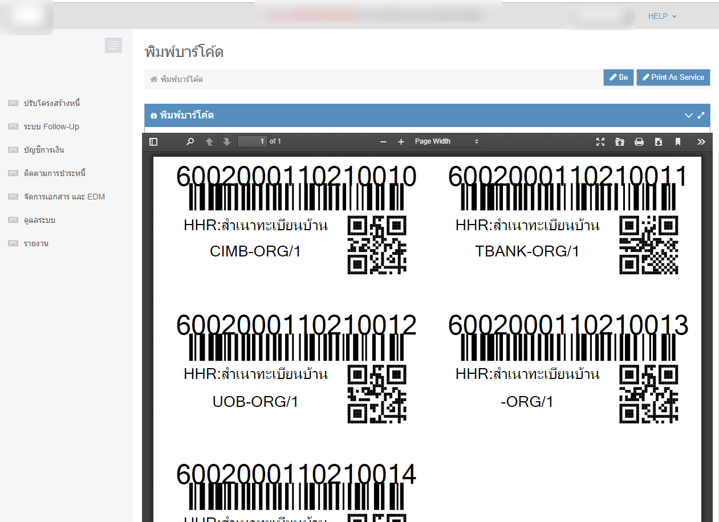719x522 pixels.
Task: Click breadcrumb text พิมพ์บาร์โค้ด
Action: point(182,79)
